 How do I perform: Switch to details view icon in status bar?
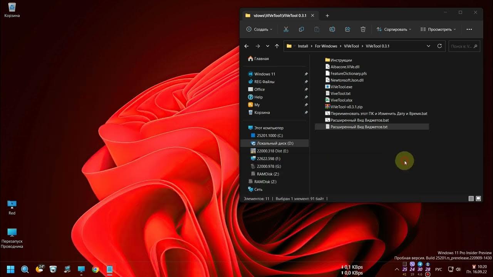click(471, 199)
